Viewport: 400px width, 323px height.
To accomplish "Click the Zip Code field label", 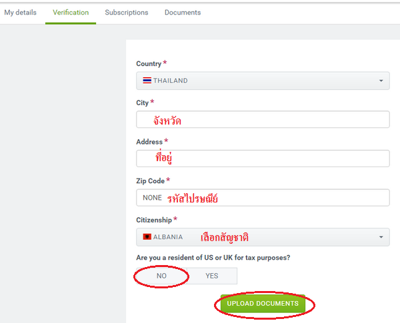I will point(150,181).
